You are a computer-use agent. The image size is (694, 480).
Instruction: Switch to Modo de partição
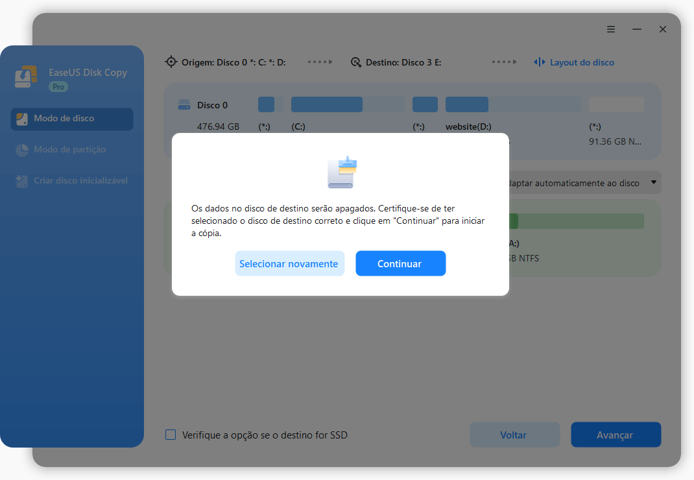tap(71, 149)
